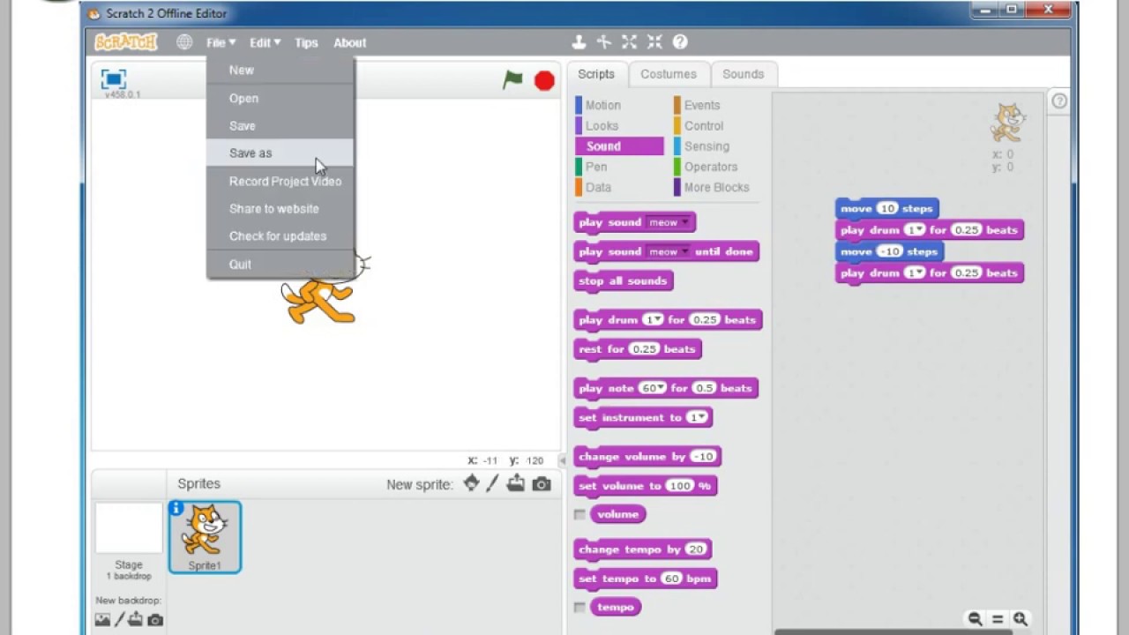Open the File menu
Viewport: 1129px width, 635px height.
click(x=221, y=42)
